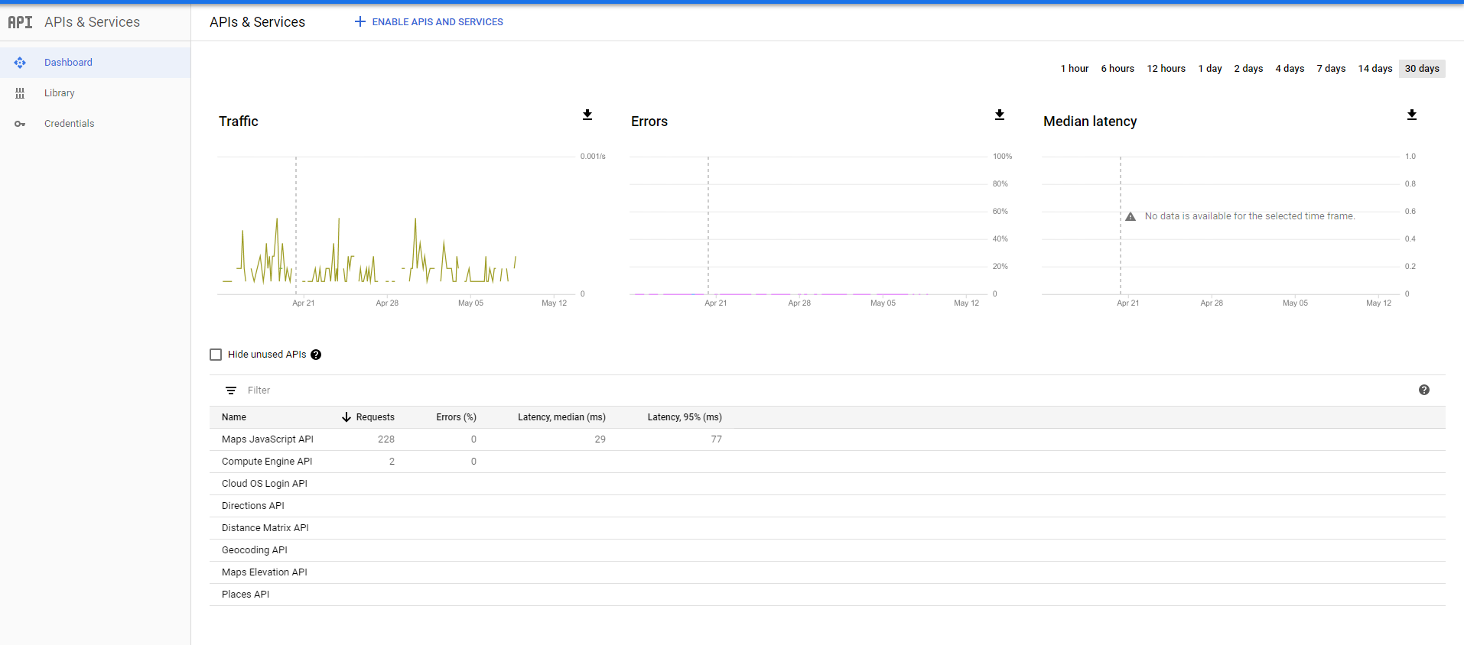Open Compute Engine API details

pos(267,462)
